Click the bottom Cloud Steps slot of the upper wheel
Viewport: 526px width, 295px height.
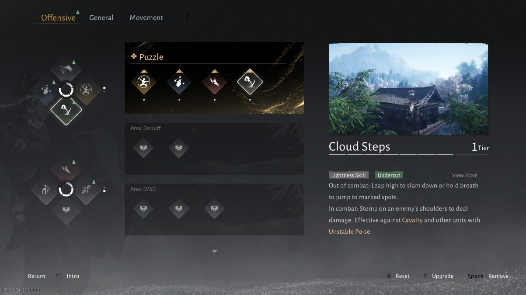[66, 111]
